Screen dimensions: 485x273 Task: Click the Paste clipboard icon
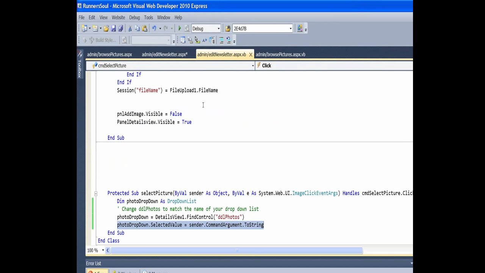coord(144,28)
